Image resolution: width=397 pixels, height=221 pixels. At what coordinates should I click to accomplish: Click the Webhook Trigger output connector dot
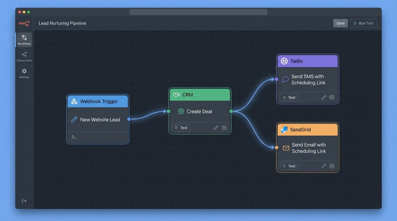pyautogui.click(x=129, y=119)
